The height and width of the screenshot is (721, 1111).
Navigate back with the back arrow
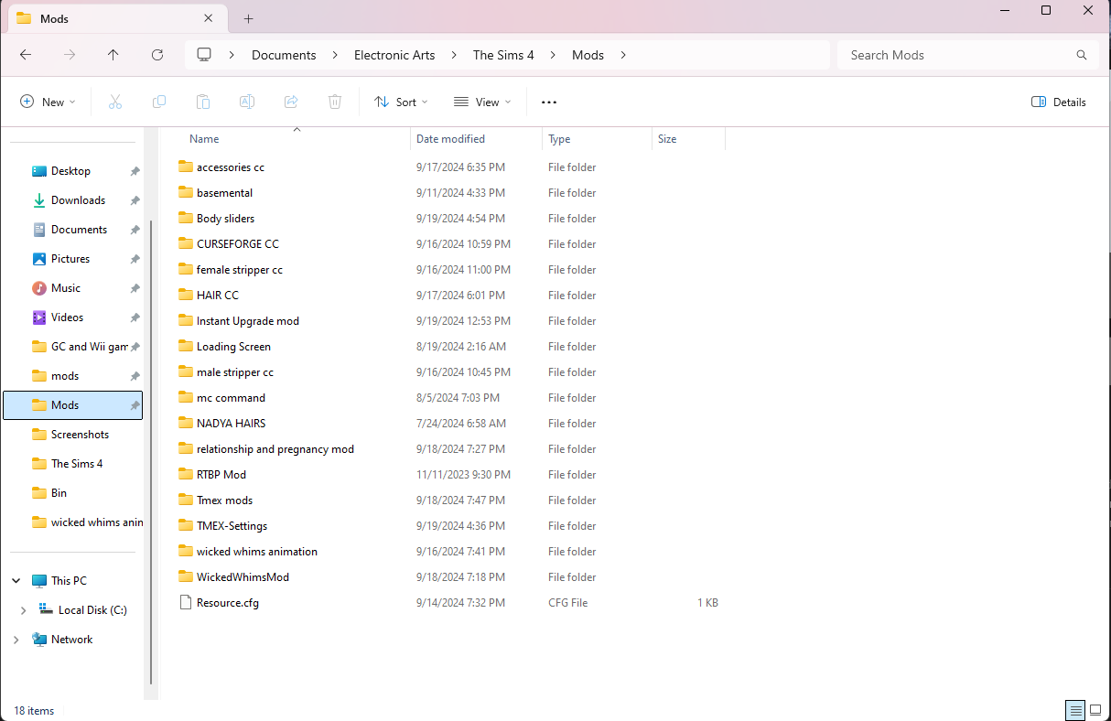click(x=26, y=55)
